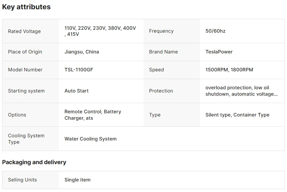This screenshot has width=287, height=192.
Task: Click the Key attributes heading
Action: point(26,7)
